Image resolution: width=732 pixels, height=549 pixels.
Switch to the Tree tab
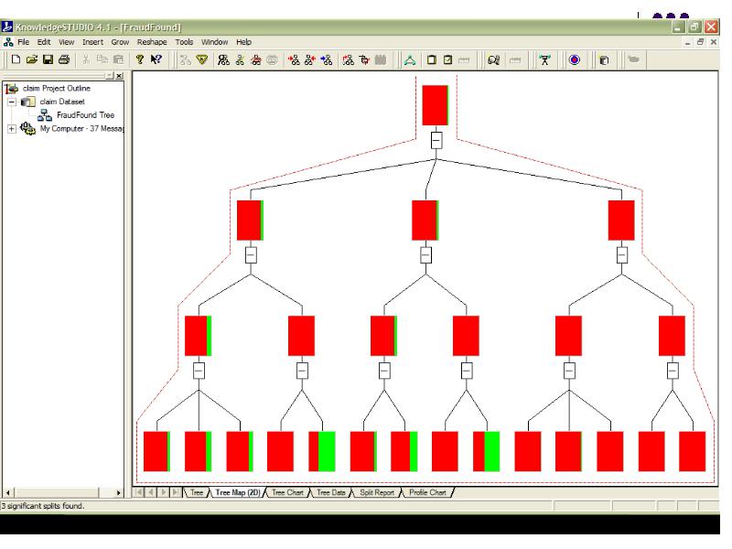[197, 492]
